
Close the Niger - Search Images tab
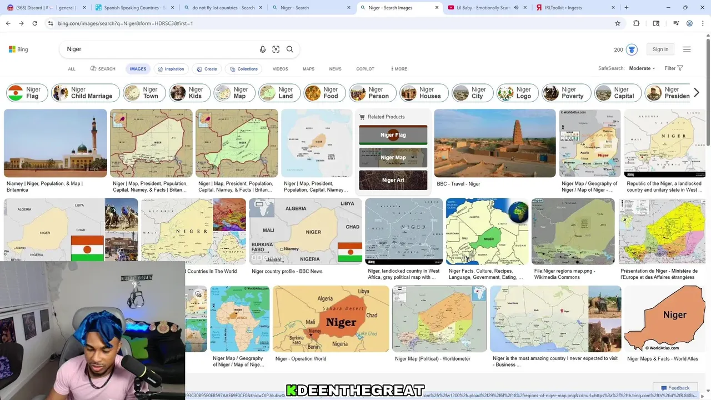tap(437, 8)
